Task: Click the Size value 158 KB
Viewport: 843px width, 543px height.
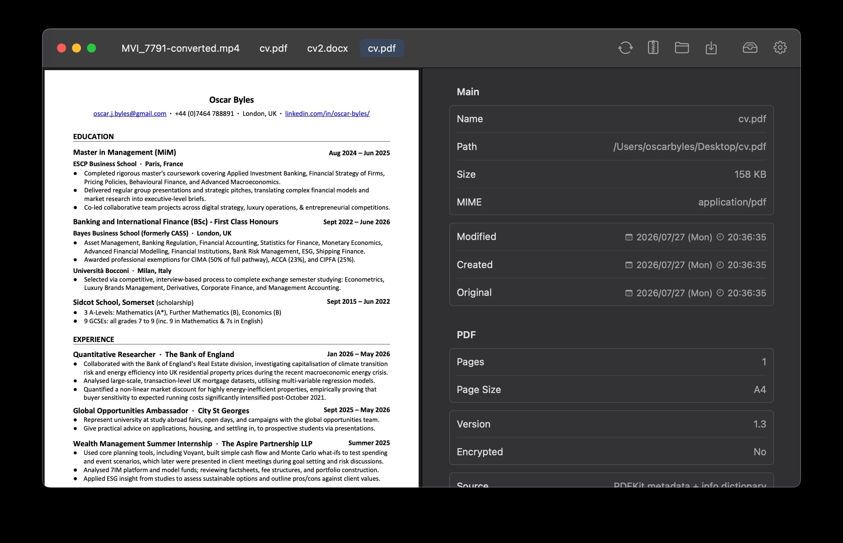Action: (750, 174)
